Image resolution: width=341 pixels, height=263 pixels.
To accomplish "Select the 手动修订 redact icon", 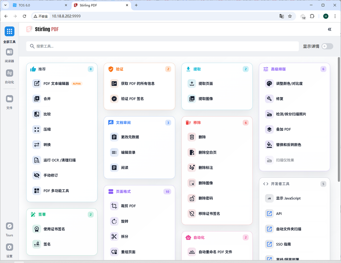I will [37, 175].
